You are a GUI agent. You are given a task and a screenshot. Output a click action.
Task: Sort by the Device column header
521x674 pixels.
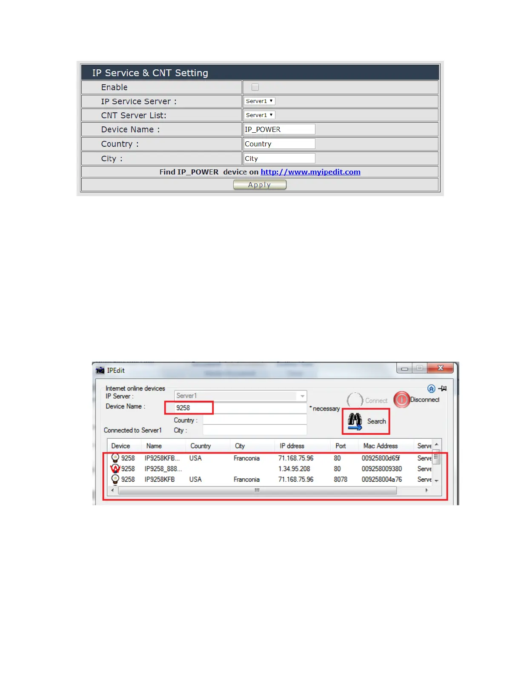[121, 446]
